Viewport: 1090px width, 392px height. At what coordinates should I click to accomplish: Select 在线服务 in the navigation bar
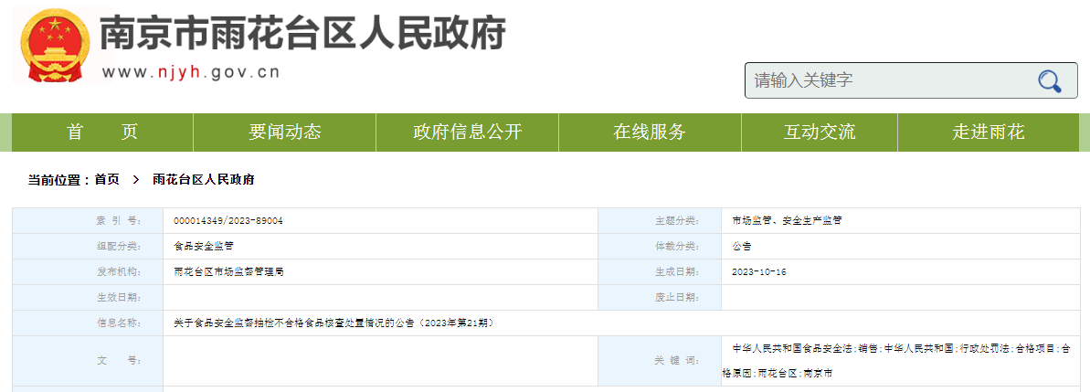(650, 132)
